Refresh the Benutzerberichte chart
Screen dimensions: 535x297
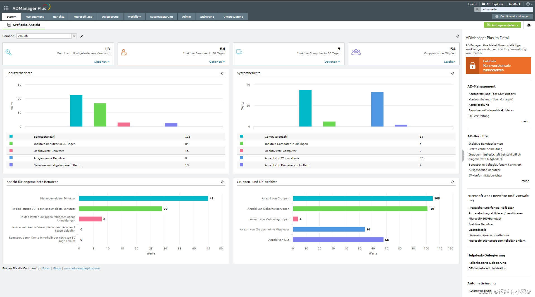click(222, 73)
